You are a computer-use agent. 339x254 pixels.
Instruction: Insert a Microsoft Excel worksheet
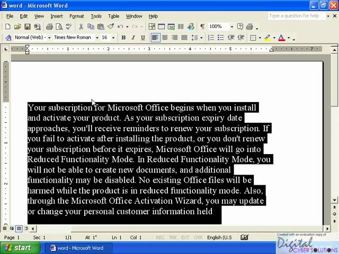click(171, 26)
